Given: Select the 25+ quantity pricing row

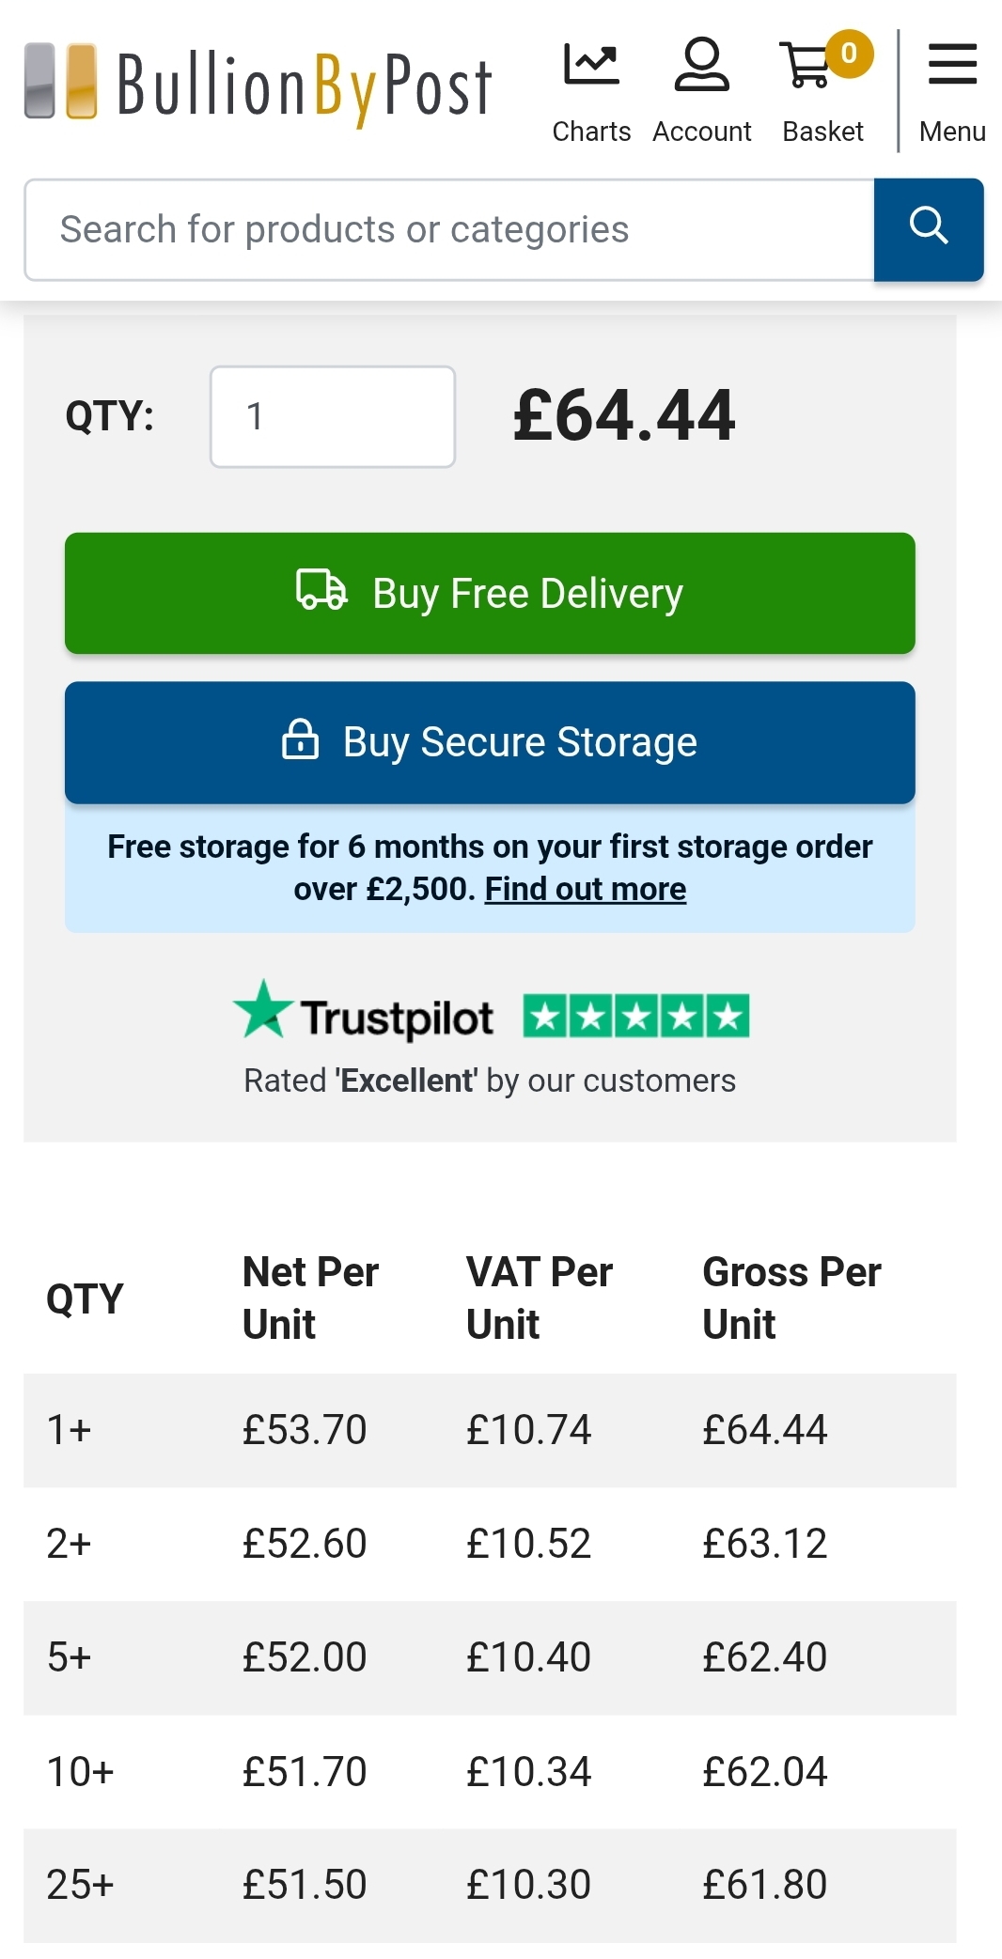Looking at the screenshot, I should 490,1885.
